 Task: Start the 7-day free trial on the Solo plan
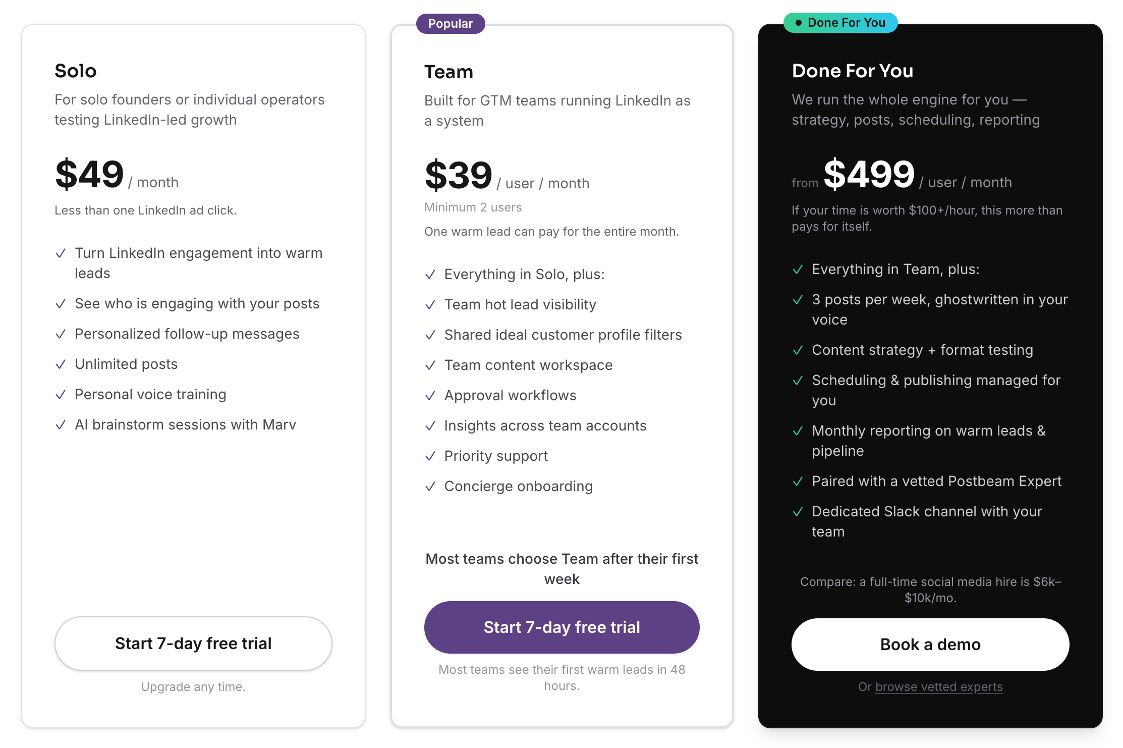[x=193, y=644]
